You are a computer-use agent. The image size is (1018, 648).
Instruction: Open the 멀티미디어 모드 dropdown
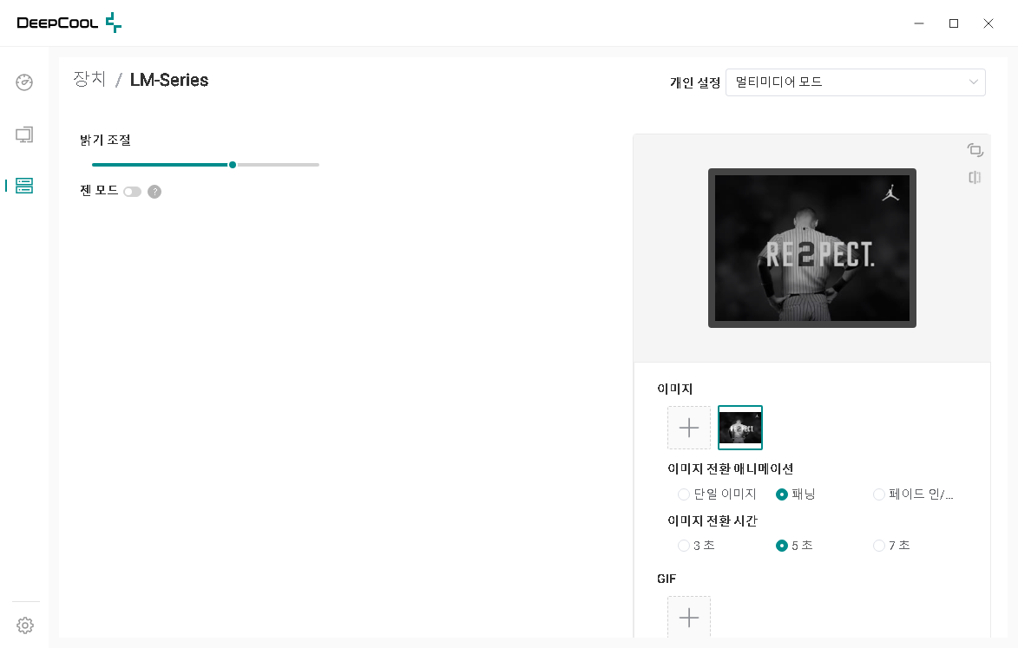[x=855, y=82]
